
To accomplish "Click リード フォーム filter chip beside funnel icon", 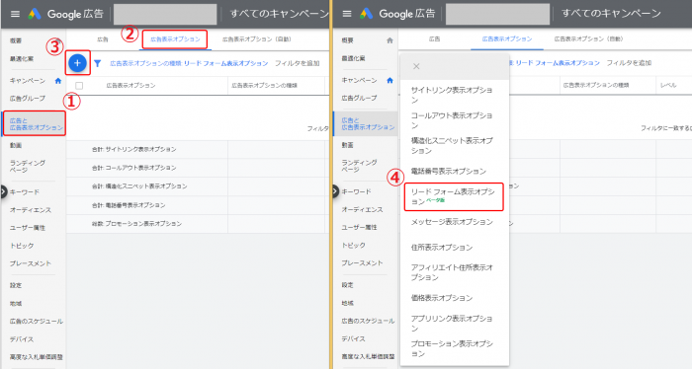I will pyautogui.click(x=189, y=63).
